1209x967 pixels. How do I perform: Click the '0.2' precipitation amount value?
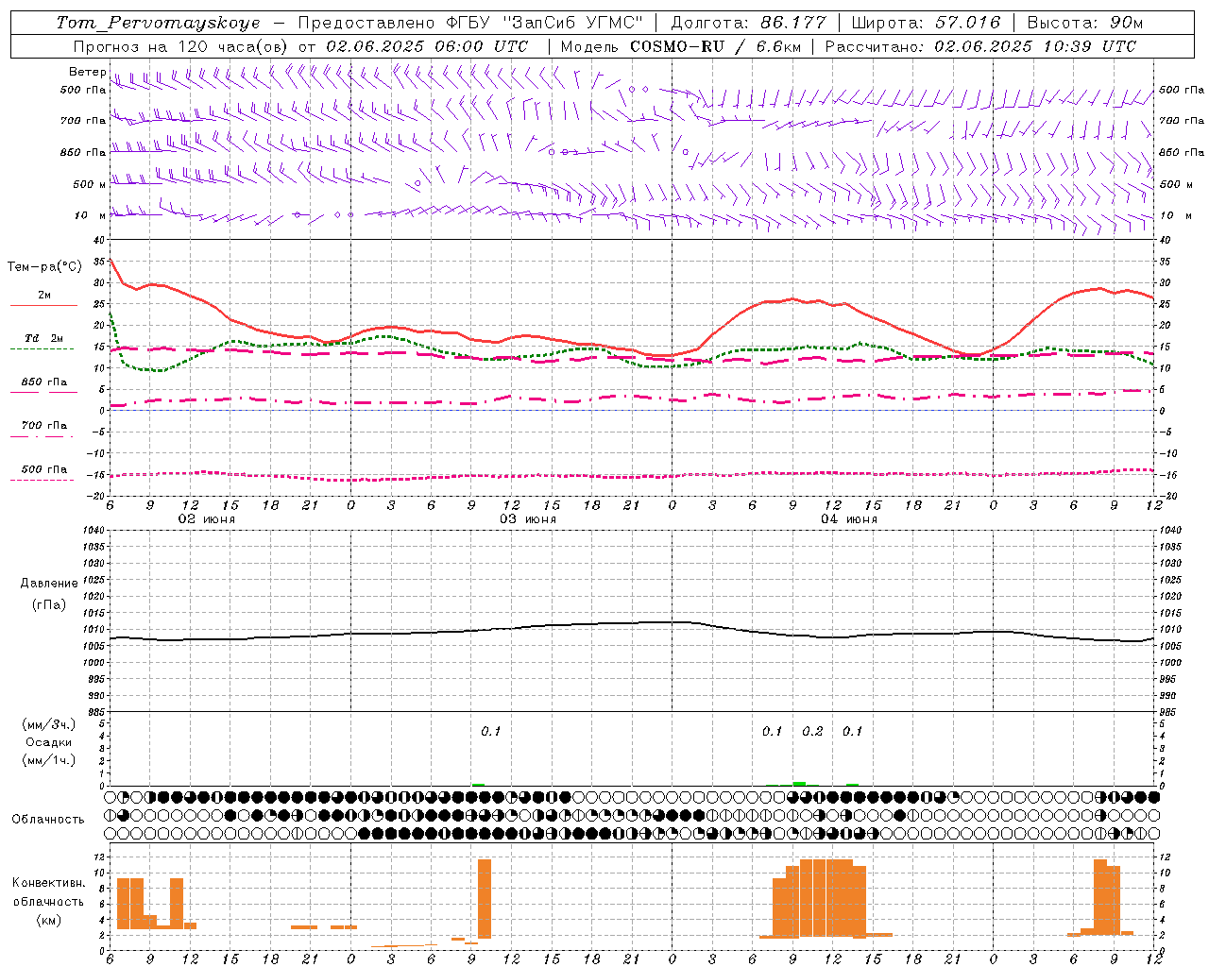(812, 731)
